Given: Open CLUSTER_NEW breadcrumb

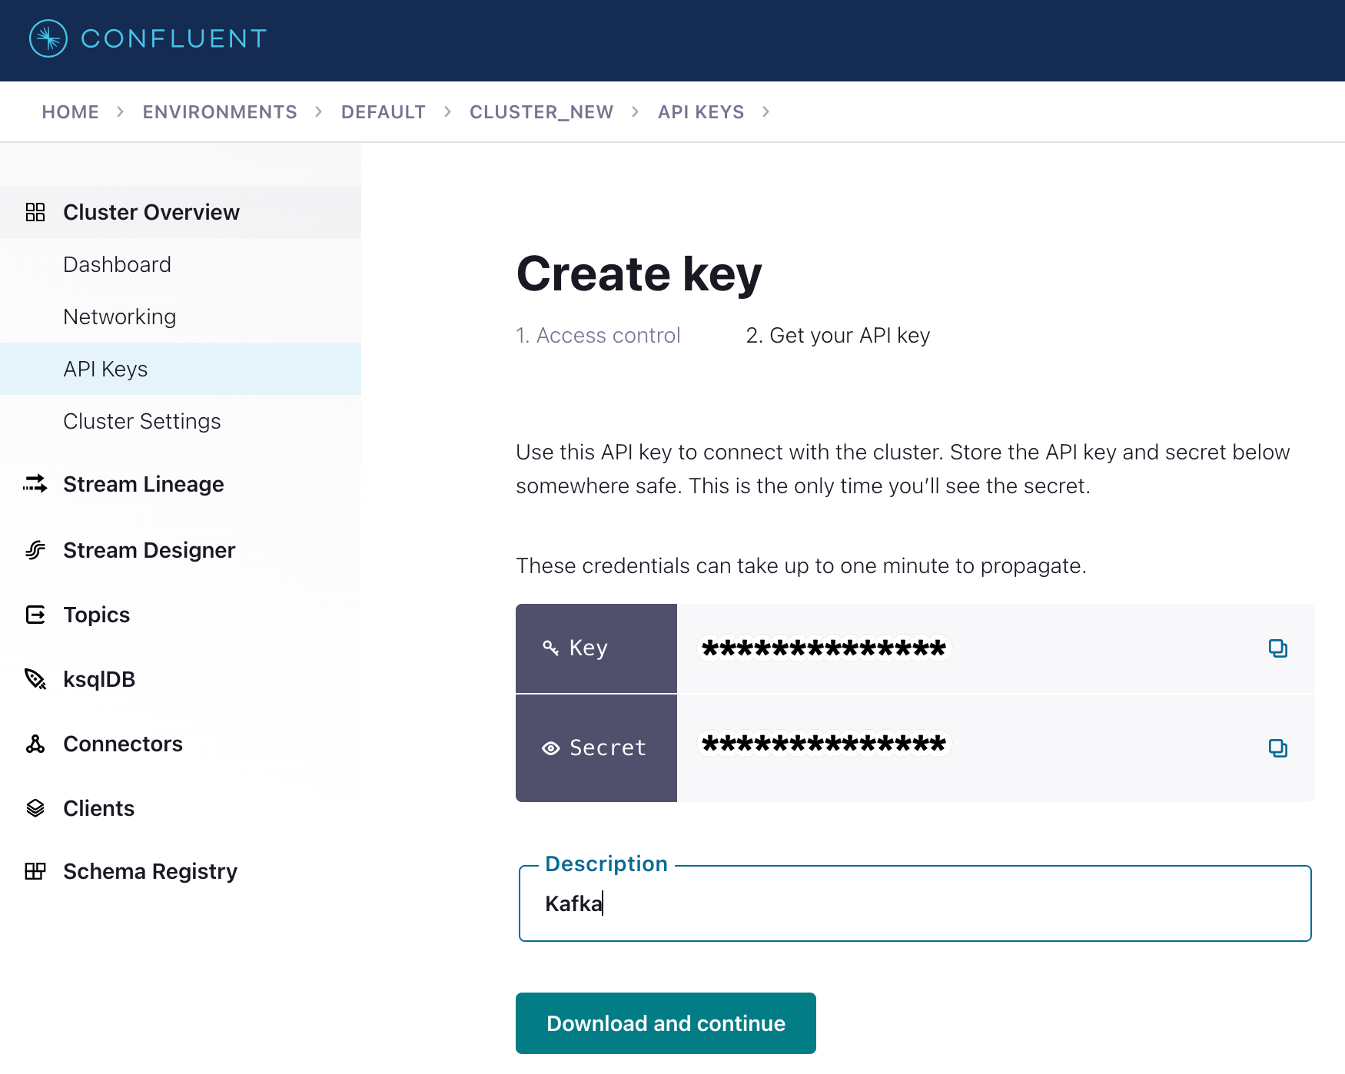Looking at the screenshot, I should click(542, 112).
